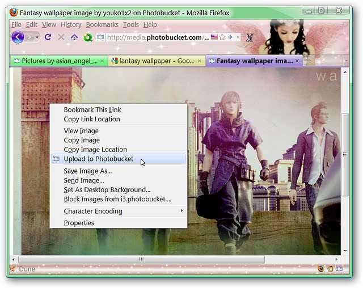Click the Done status text

point(27,269)
